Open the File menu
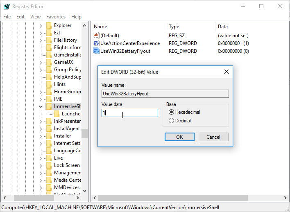The image size is (290, 212). (x=7, y=17)
